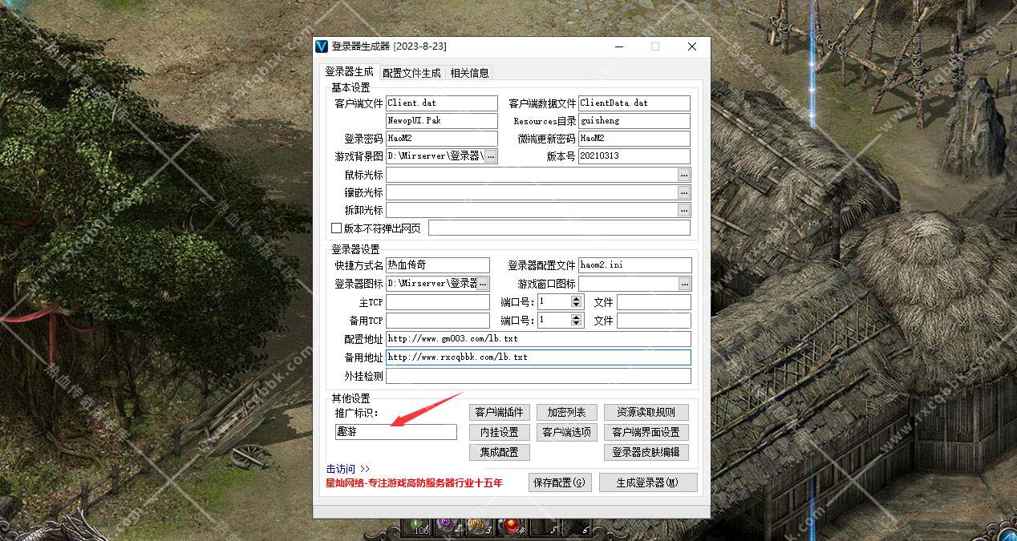Focus the empty 备用TCP address field
Image resolution: width=1017 pixels, height=541 pixels.
coord(437,320)
